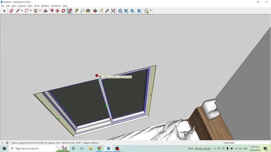Image resolution: width=271 pixels, height=152 pixels.
Task: Pick the Eraser tool
Action: 11,11
